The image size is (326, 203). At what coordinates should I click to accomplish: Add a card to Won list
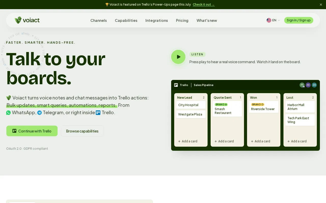261,141
